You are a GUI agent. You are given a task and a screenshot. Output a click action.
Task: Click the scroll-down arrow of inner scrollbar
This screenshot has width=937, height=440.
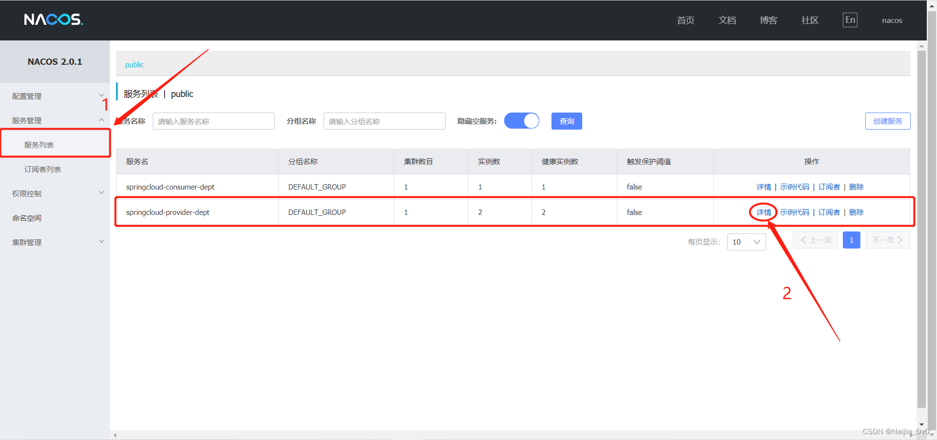click(x=921, y=425)
